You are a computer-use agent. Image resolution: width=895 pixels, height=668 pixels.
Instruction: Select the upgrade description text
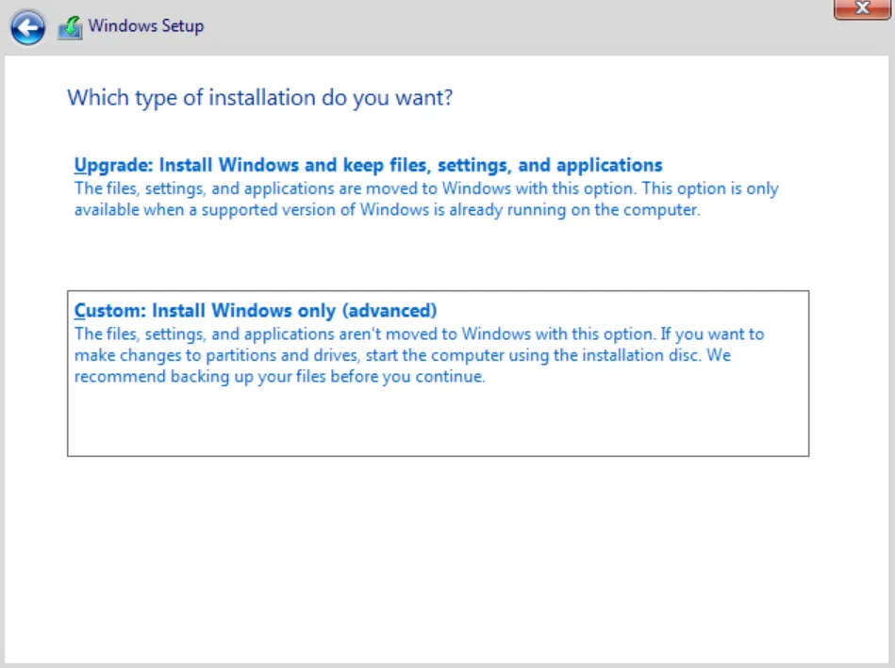pyautogui.click(x=425, y=198)
